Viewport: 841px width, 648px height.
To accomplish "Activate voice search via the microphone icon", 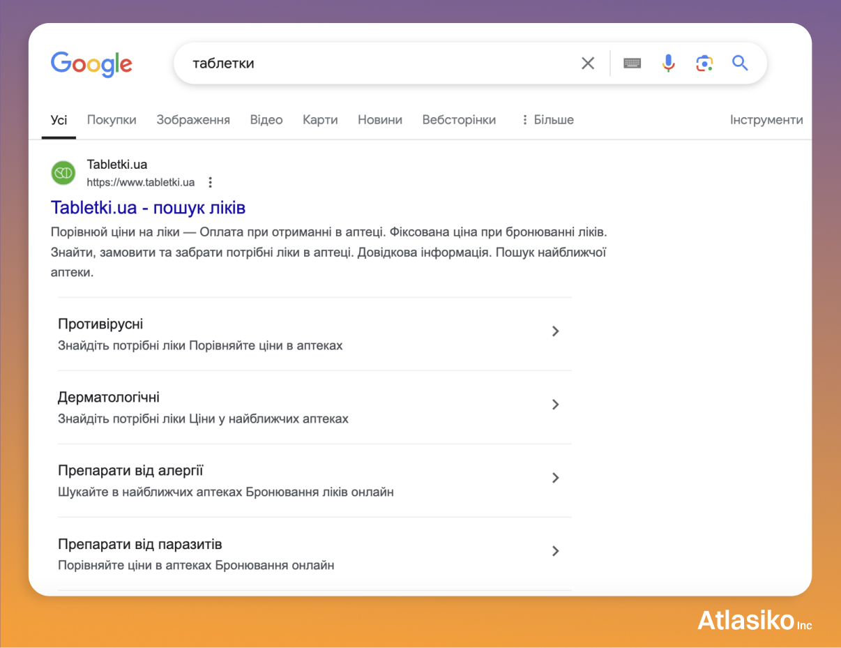I will click(x=668, y=63).
